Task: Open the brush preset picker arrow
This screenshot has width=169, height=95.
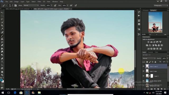Action: [12, 5]
